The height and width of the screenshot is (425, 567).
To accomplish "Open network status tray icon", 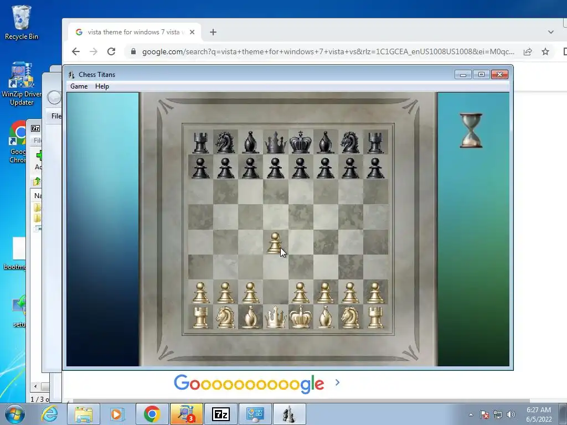I will [498, 414].
